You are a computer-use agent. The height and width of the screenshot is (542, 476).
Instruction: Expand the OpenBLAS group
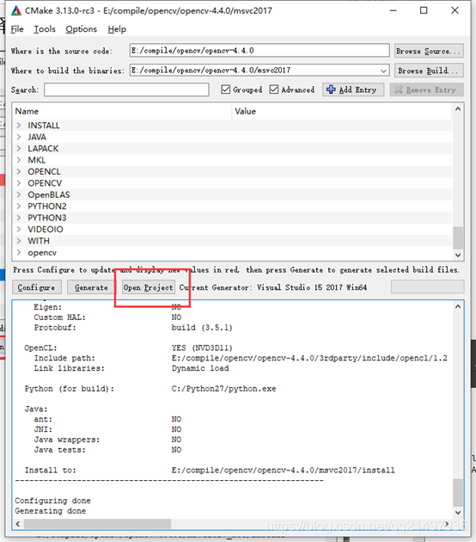19,194
